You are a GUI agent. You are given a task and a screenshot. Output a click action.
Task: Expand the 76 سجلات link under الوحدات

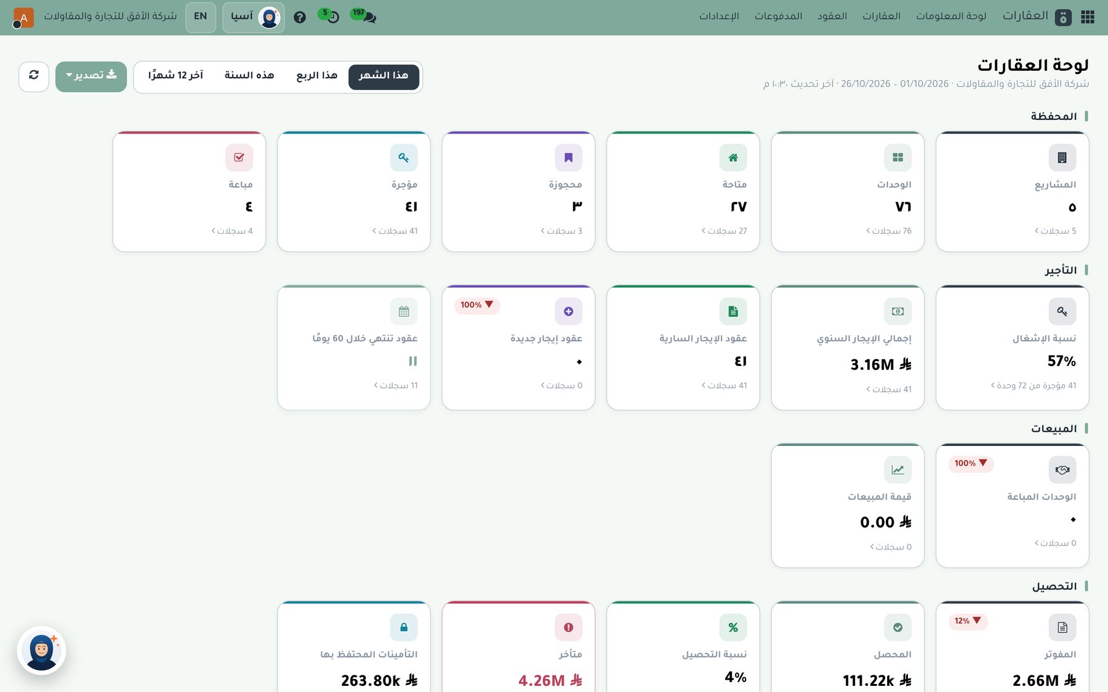pos(889,231)
